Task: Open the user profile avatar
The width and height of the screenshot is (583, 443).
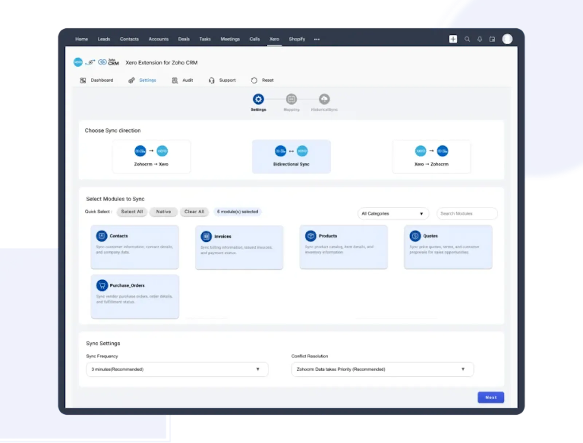Action: tap(507, 39)
